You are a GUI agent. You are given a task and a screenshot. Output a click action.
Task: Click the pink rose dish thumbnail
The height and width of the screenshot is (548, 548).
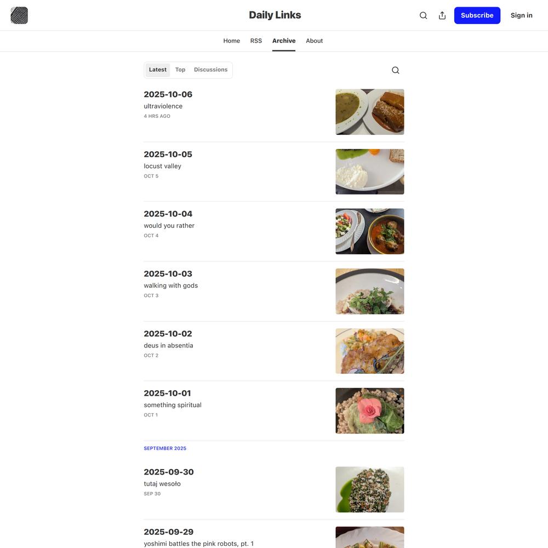(x=370, y=410)
